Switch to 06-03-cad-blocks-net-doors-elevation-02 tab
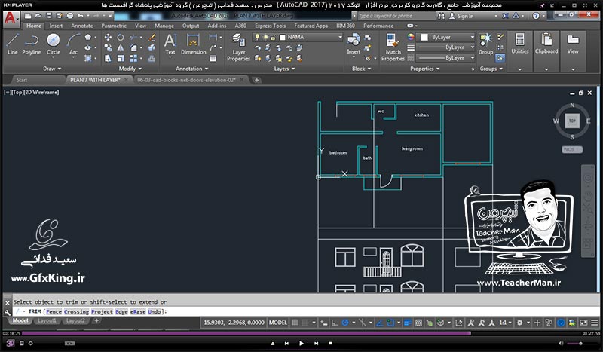603x352 pixels. [186, 80]
